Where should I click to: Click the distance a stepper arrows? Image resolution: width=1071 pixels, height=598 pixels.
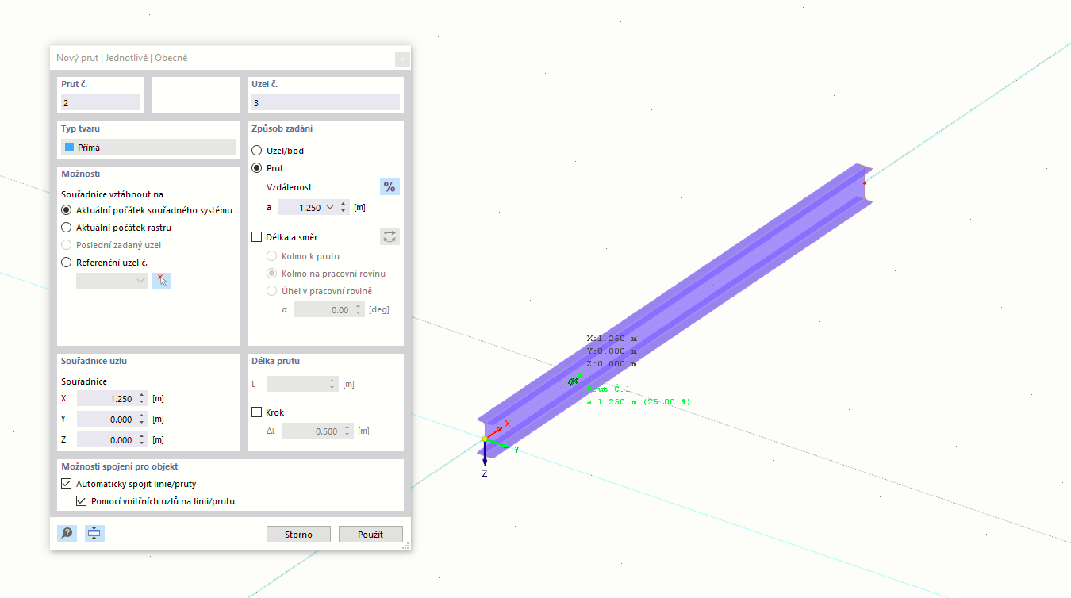tap(344, 207)
